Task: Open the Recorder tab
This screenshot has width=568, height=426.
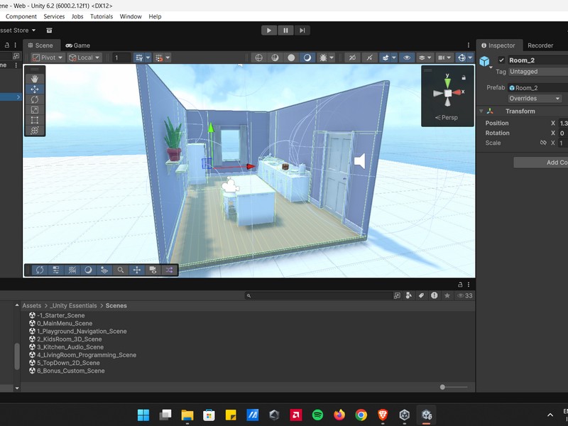Action: click(540, 45)
